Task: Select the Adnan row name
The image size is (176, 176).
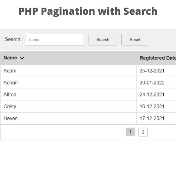Action: [x=11, y=83]
